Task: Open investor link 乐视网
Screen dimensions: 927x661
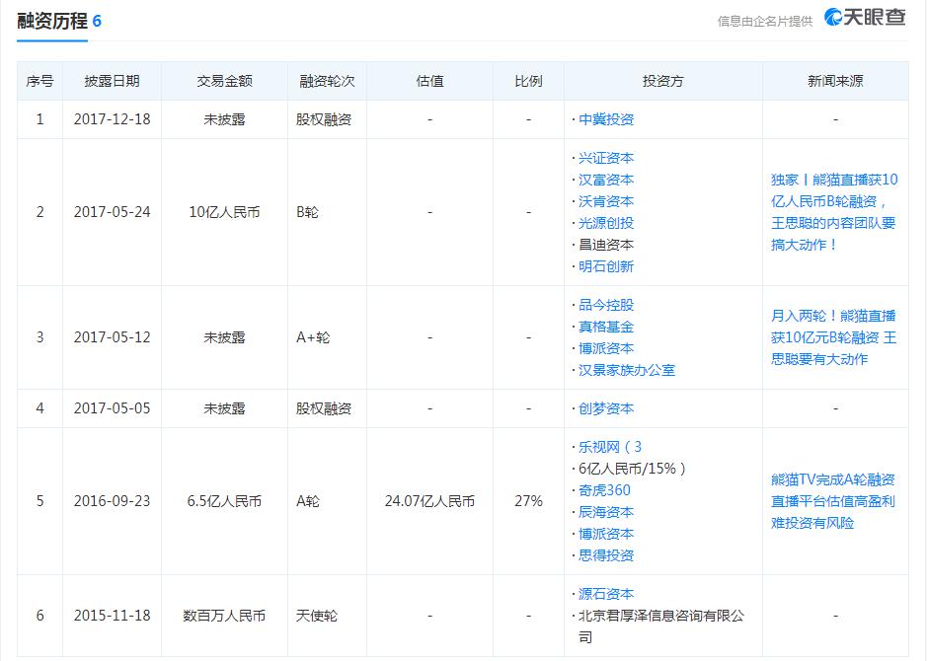Action: pyautogui.click(x=609, y=447)
